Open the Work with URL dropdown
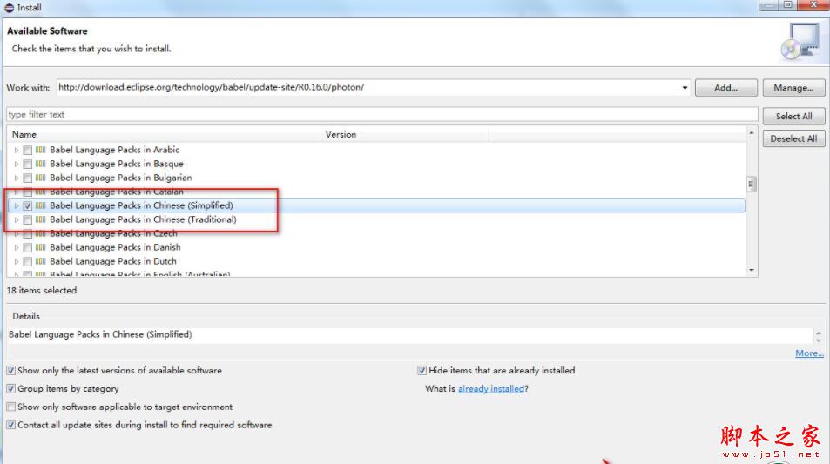This screenshot has height=464, width=830. [685, 88]
